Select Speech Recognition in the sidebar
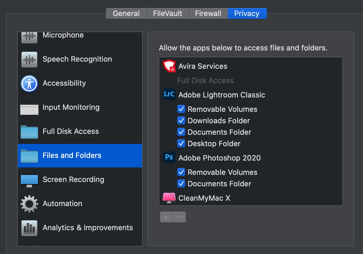The height and width of the screenshot is (254, 363). pyautogui.click(x=77, y=59)
